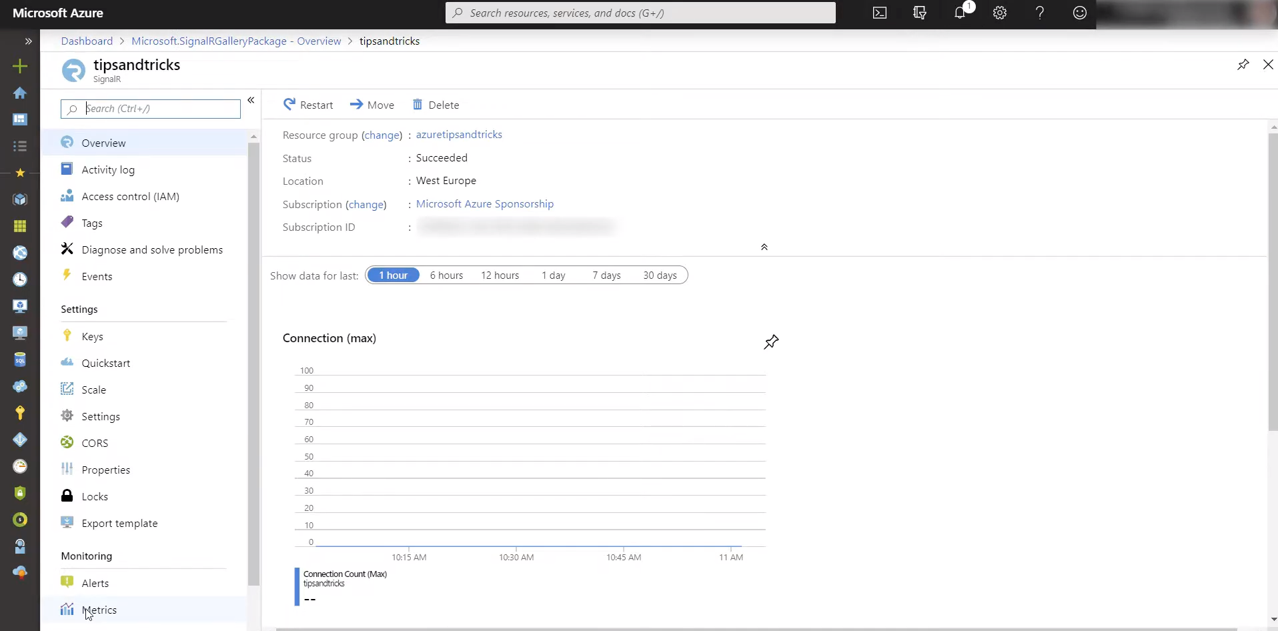Show data for last 6 hours
Screen dimensions: 1278x631
tap(446, 275)
